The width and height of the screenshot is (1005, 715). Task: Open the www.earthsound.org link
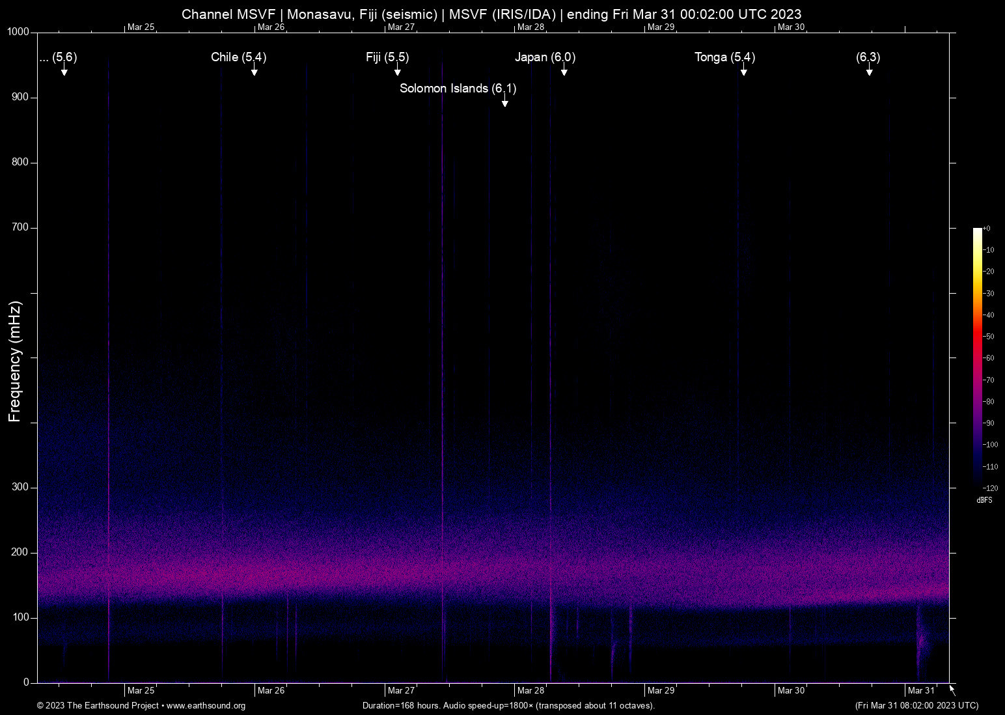(x=206, y=706)
